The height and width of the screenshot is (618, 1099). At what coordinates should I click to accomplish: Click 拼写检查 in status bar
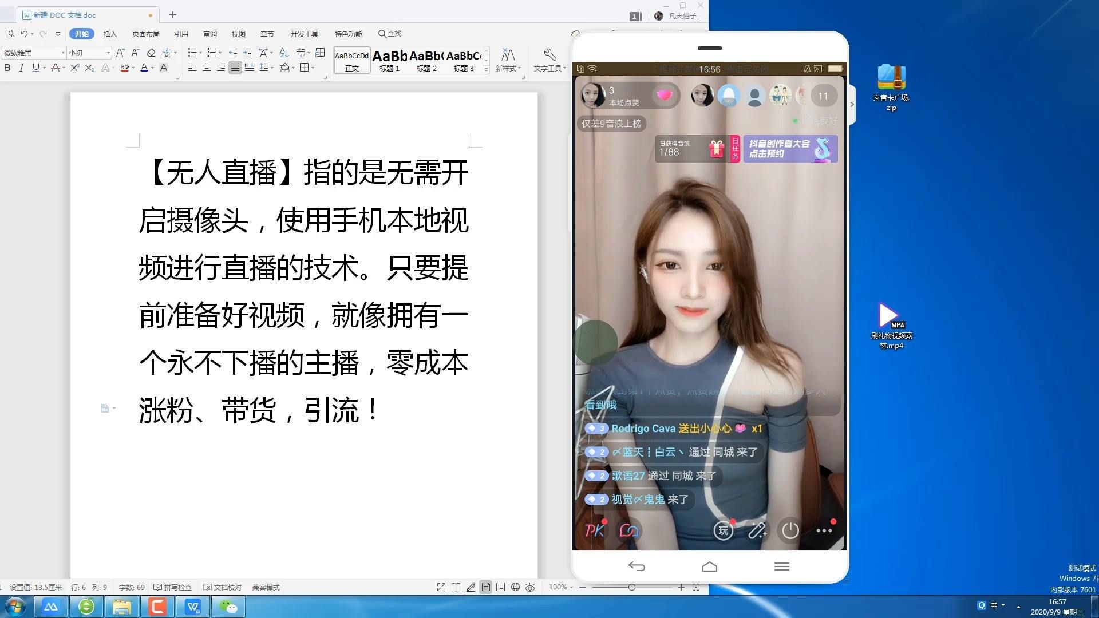[x=173, y=587]
